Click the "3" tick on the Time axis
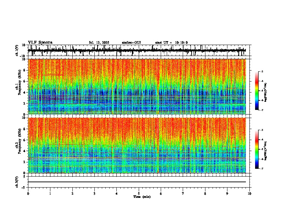The height and width of the screenshot is (217, 281). pyautogui.click(x=94, y=194)
